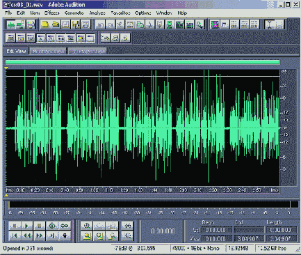Click the Sel Begin time field
This screenshot has width=301, height=255.
(216, 230)
